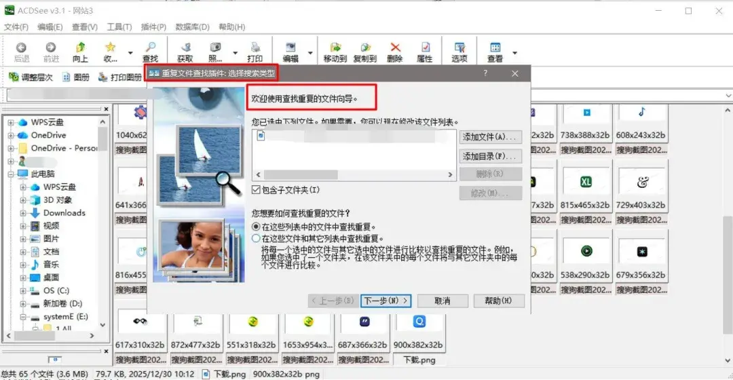This screenshot has width=733, height=380.
Task: Select the 738x388x32b thumbnail
Action: (x=585, y=130)
